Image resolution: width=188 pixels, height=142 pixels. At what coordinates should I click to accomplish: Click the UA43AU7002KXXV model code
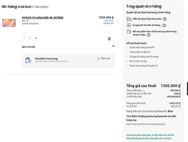click(30, 24)
